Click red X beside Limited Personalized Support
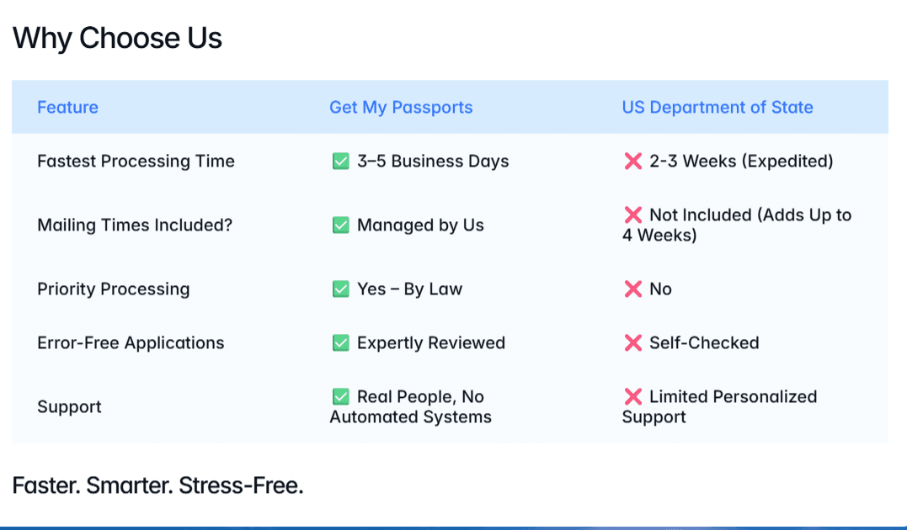 click(633, 396)
